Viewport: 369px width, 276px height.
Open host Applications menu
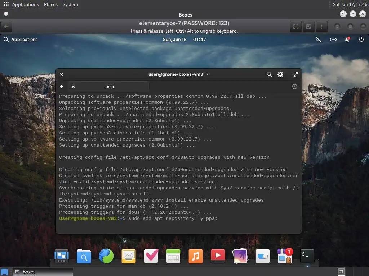(x=26, y=4)
